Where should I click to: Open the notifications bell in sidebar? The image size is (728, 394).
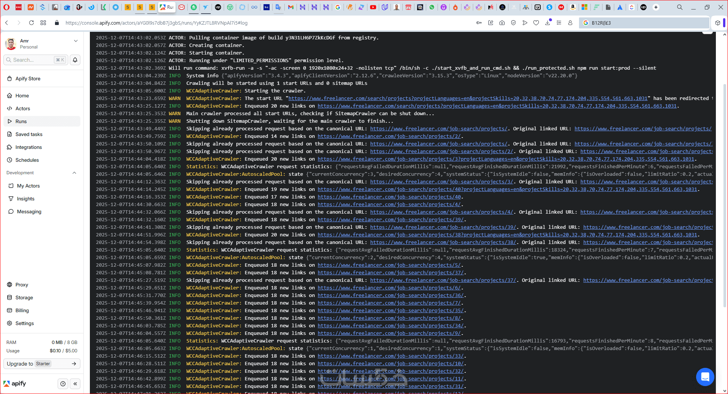pyautogui.click(x=75, y=60)
